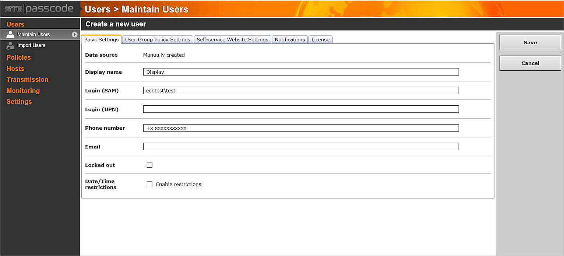Screen dimensions: 564x256
Task: Click the Maintain Users person icon
Action: pyautogui.click(x=10, y=34)
